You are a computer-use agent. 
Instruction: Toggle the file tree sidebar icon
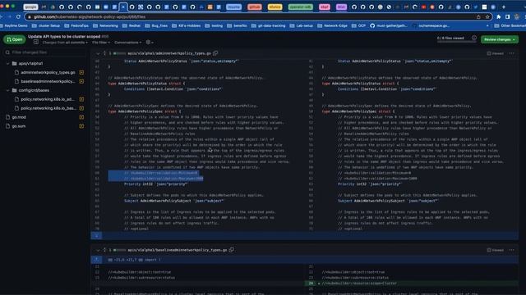coord(36,42)
